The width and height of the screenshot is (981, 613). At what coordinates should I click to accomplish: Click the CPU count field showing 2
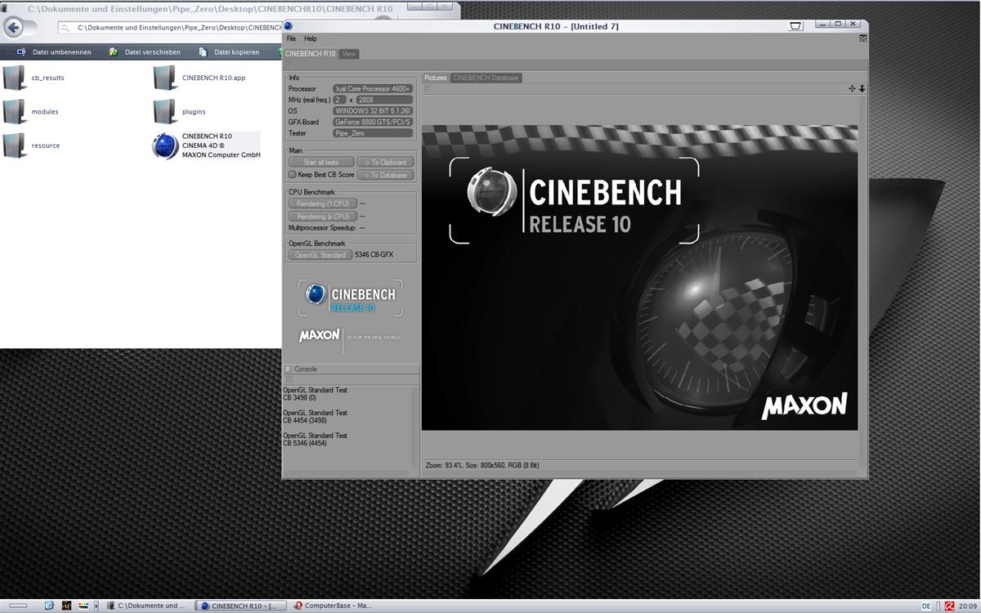coord(339,100)
